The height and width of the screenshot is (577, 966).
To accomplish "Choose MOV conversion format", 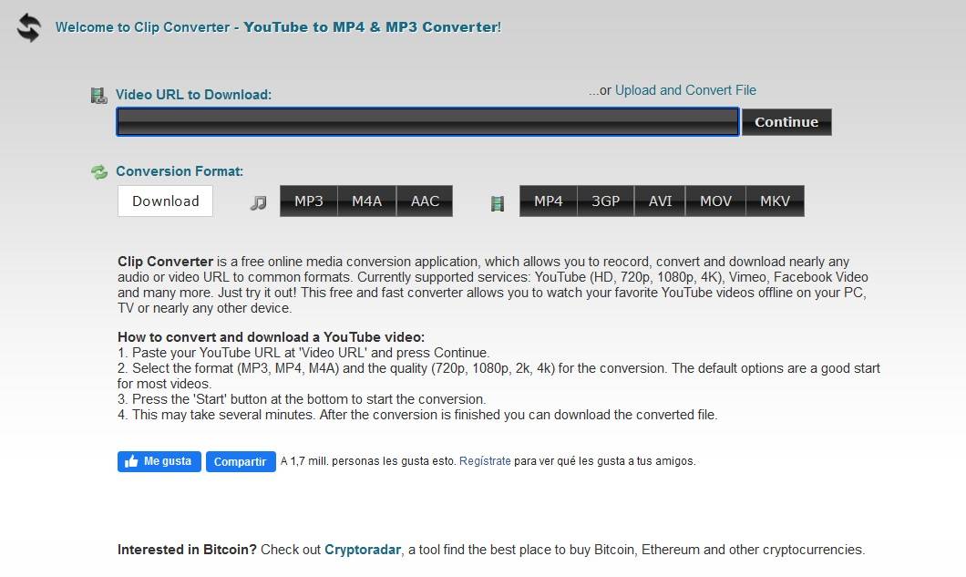I will tap(715, 201).
